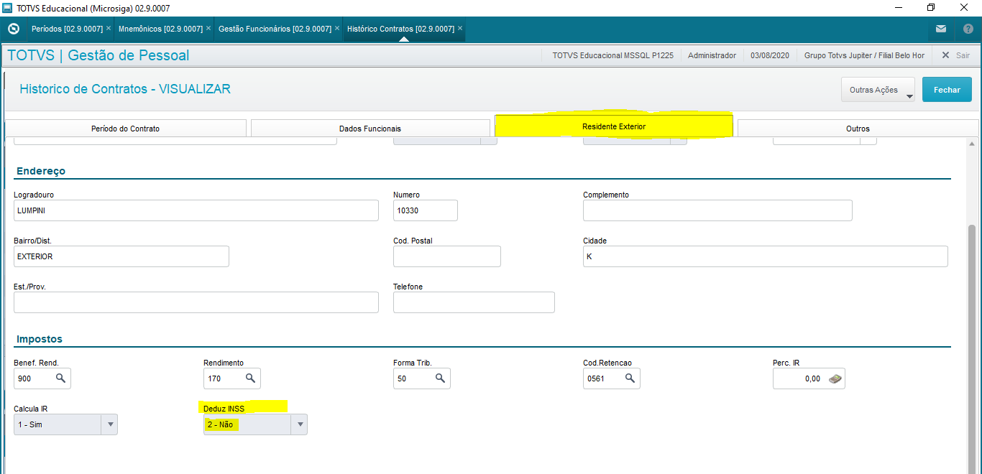Click the scrollbar up arrow
Screen dimensions: 982x474
tap(973, 144)
